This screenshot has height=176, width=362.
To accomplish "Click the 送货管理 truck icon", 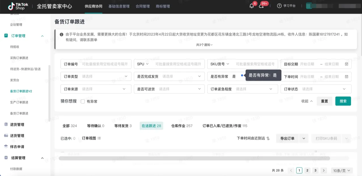I will click(x=6, y=136).
